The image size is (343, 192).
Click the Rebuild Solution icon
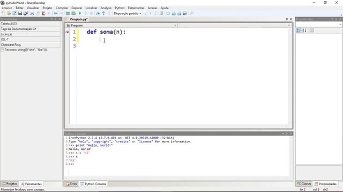tap(73, 13)
